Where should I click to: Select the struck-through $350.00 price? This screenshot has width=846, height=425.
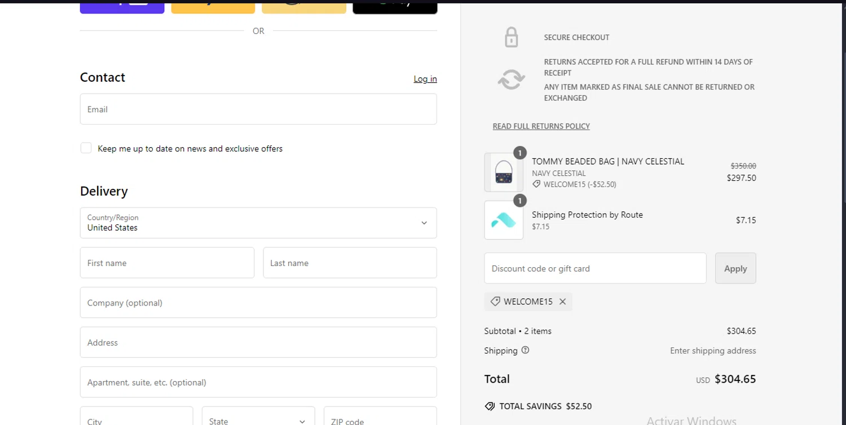[x=743, y=166]
